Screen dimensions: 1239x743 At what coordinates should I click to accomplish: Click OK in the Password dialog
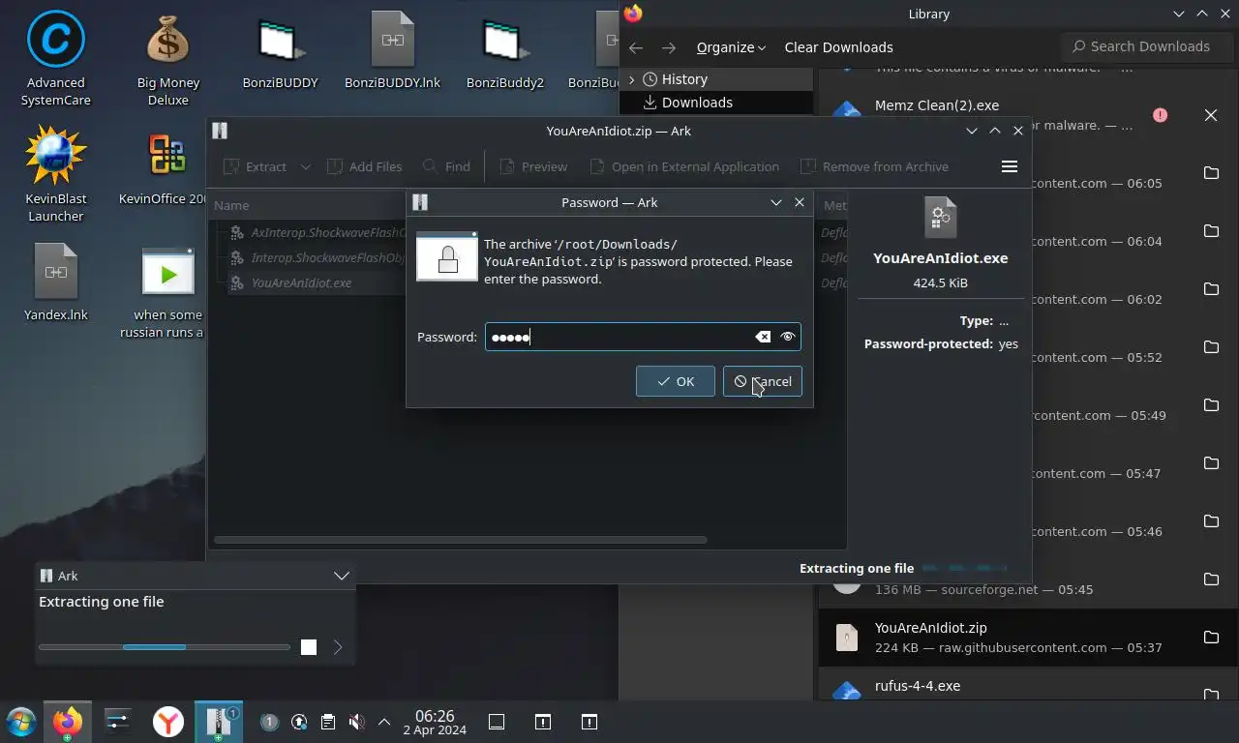(x=675, y=381)
